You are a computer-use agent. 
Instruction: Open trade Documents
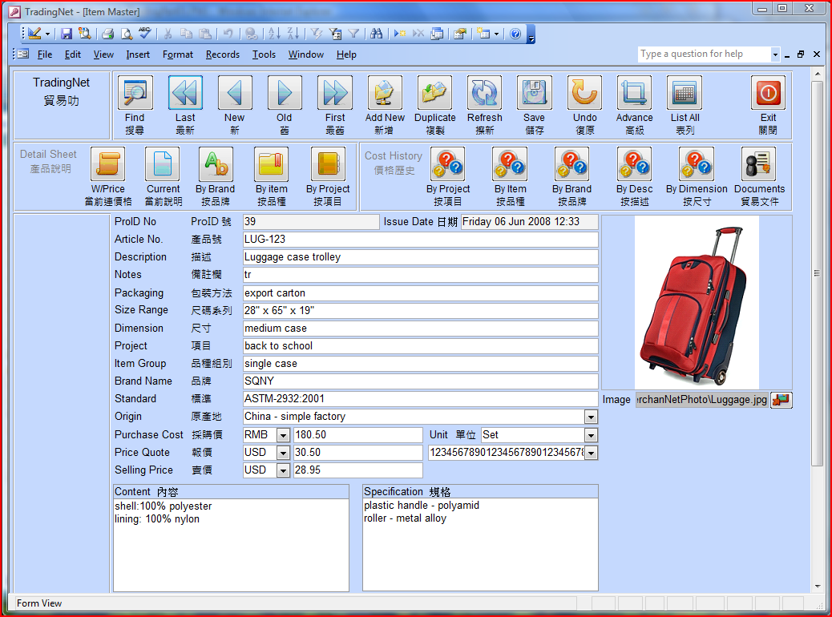click(x=759, y=165)
